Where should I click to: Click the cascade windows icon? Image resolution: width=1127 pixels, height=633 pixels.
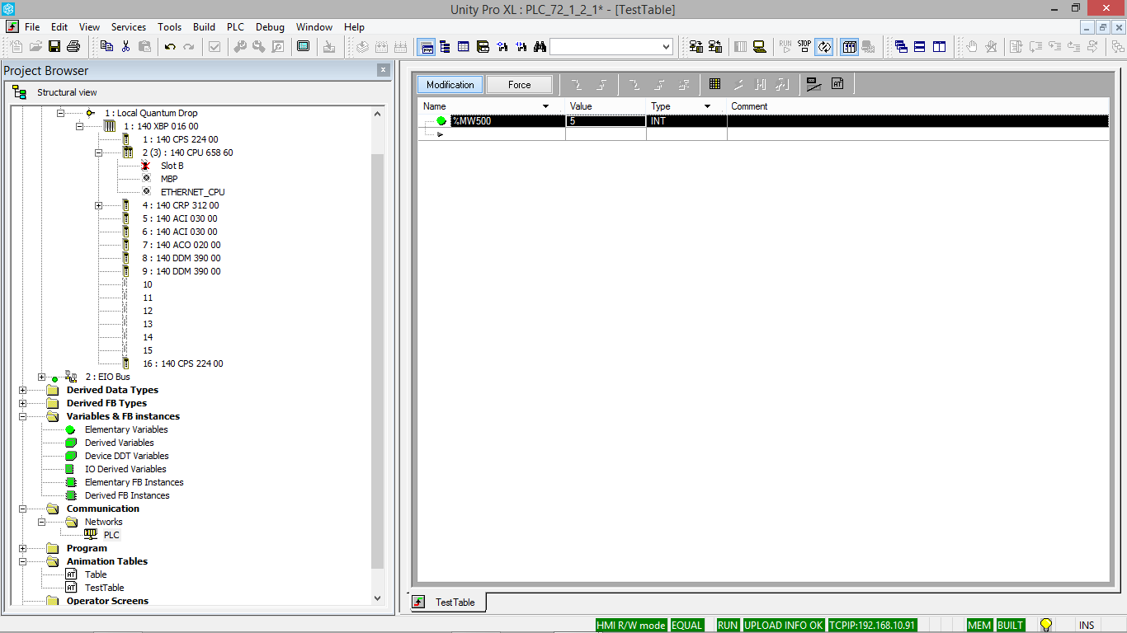[x=901, y=46]
